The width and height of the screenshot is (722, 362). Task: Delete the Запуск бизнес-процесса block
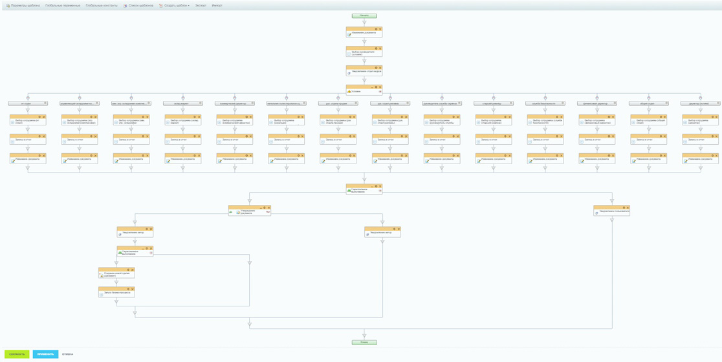pyautogui.click(x=133, y=289)
